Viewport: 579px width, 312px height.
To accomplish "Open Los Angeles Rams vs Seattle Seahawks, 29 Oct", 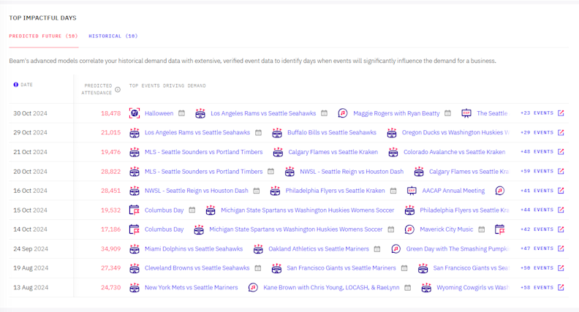I will [x=197, y=133].
